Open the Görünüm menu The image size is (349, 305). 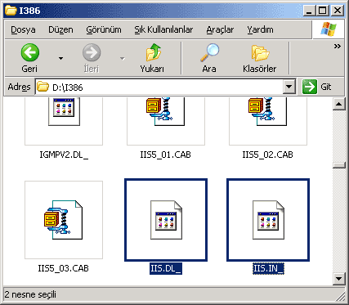coord(104,29)
